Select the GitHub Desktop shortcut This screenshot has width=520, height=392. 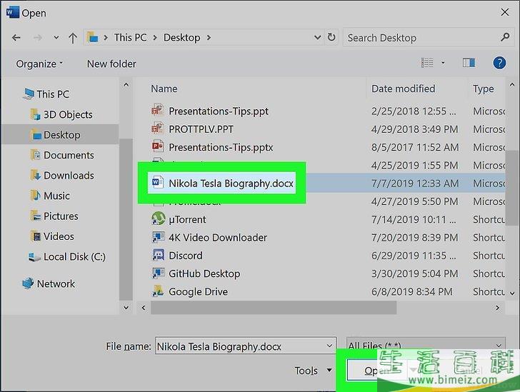(x=204, y=273)
